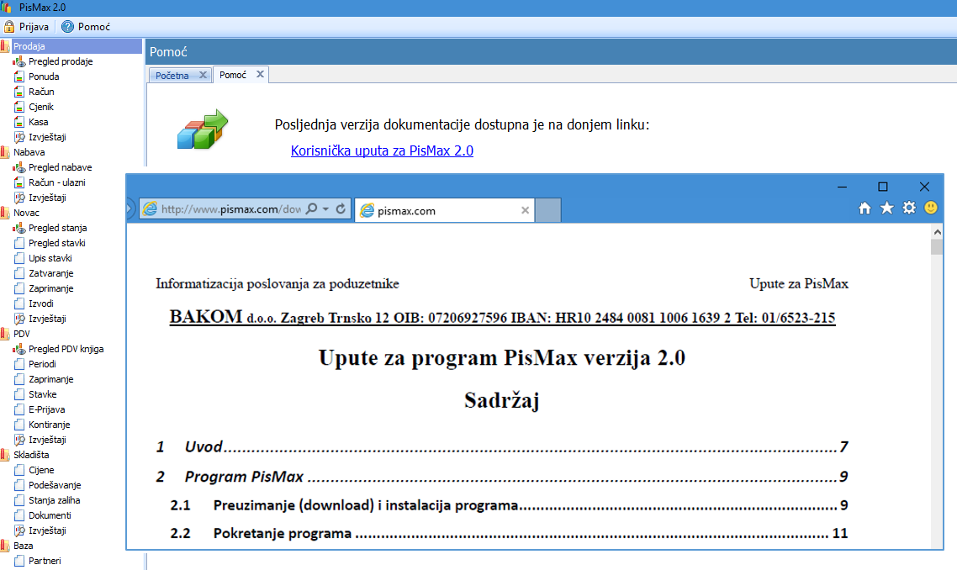
Task: Open Račun - ulazni
Action: click(56, 182)
